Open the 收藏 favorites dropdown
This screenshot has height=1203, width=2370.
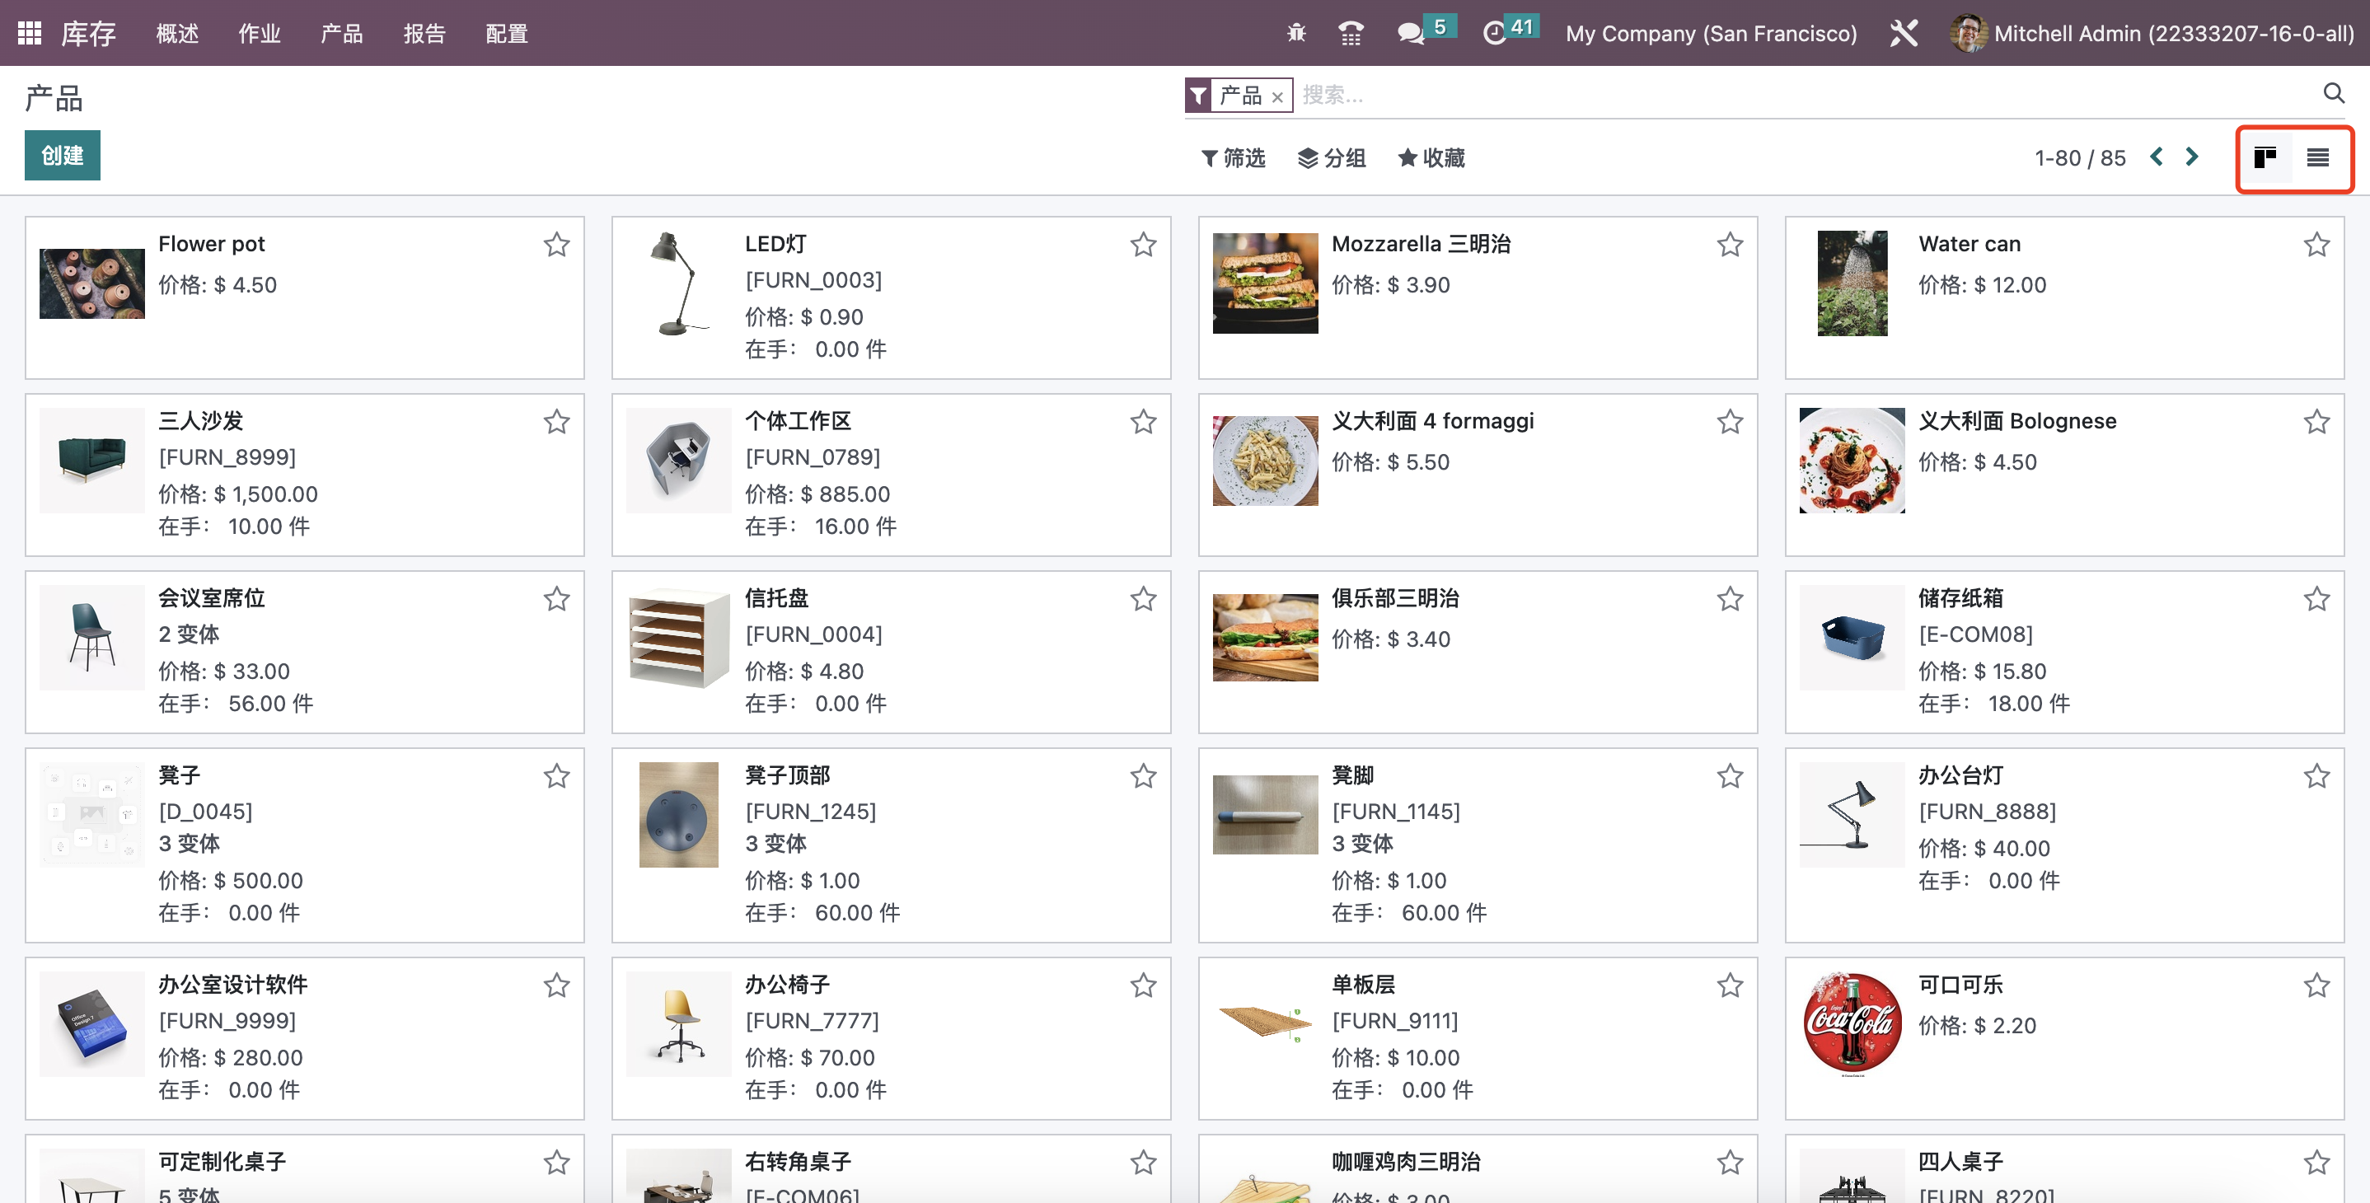coord(1431,158)
